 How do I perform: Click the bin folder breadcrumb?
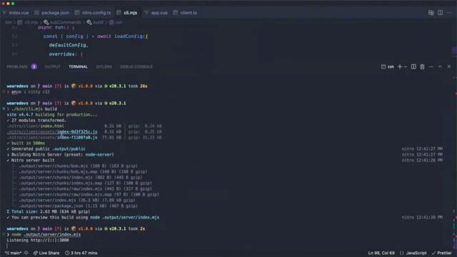[9, 22]
